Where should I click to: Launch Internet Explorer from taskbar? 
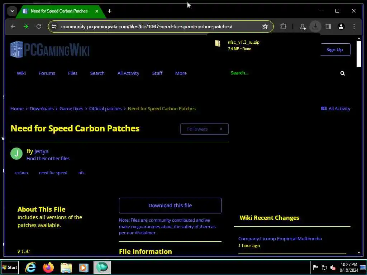[x=30, y=267]
